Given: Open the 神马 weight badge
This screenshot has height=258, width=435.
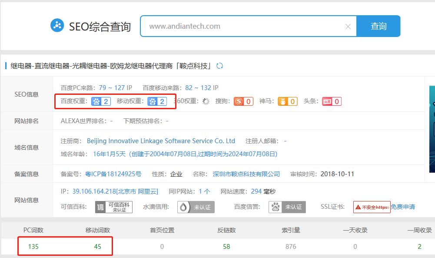Looking at the screenshot, I should click(x=288, y=101).
